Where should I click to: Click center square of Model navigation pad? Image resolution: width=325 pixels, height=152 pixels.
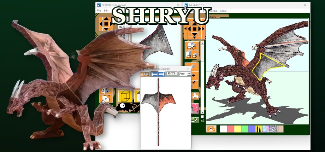click(x=194, y=29)
